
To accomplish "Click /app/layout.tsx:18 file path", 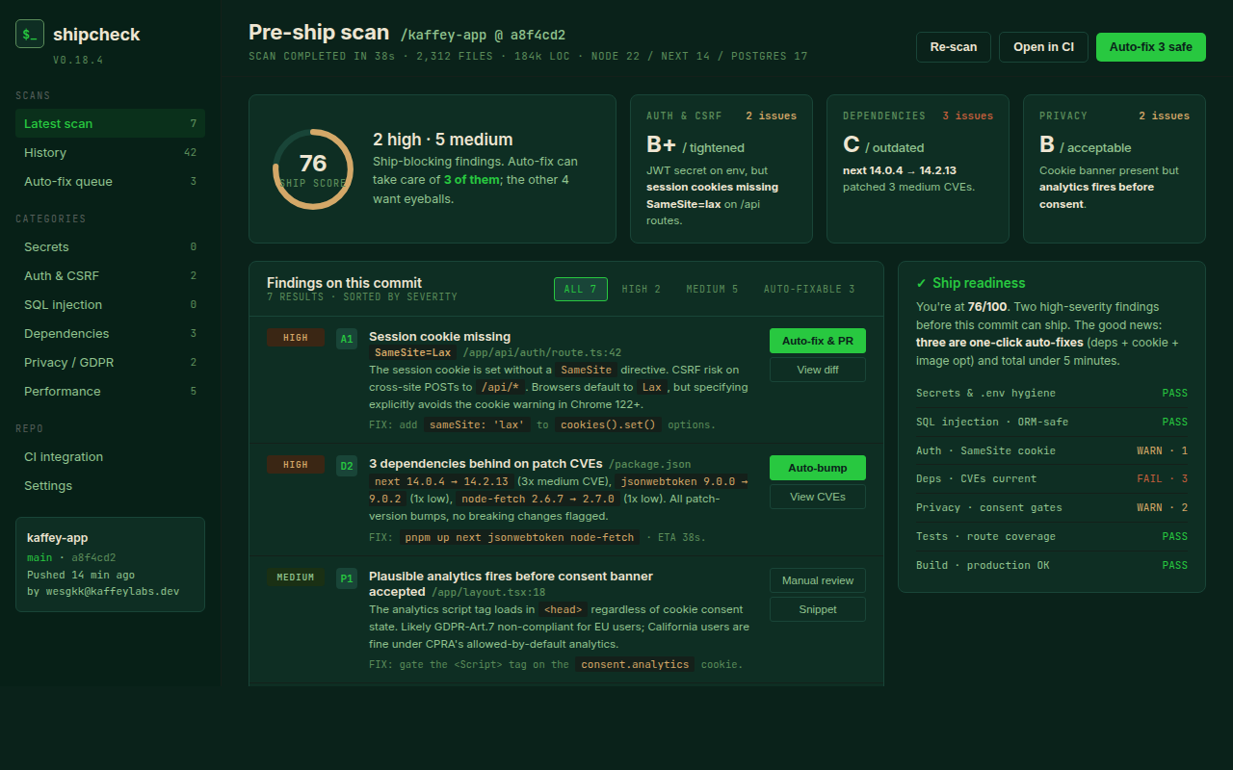I will [x=488, y=593].
